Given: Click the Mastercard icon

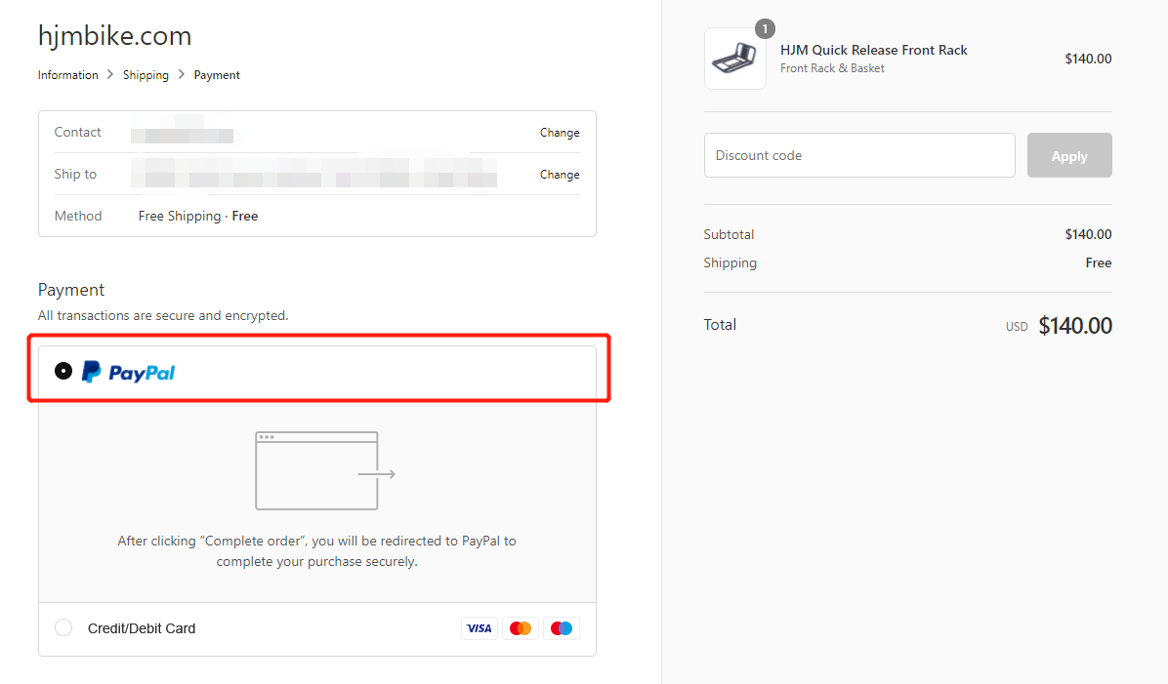Looking at the screenshot, I should pyautogui.click(x=520, y=628).
